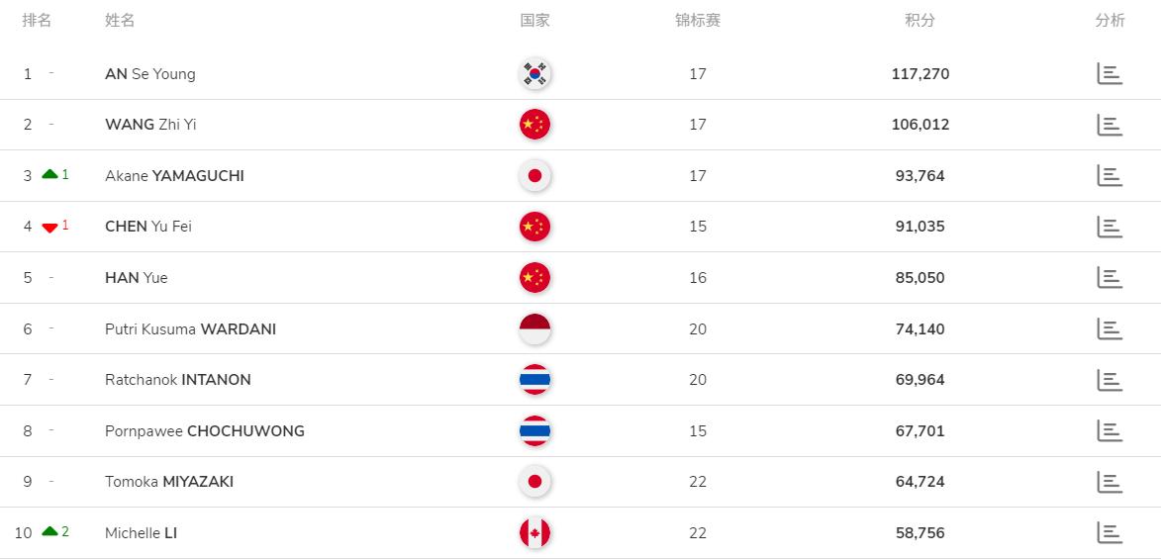The width and height of the screenshot is (1161, 559).
Task: Open analysis icon for HAN Yue
Action: [x=1110, y=278]
